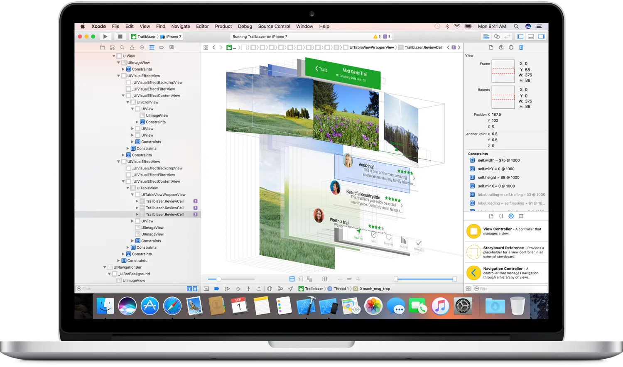Go forward in editor history
The height and width of the screenshot is (367, 623).
click(221, 47)
